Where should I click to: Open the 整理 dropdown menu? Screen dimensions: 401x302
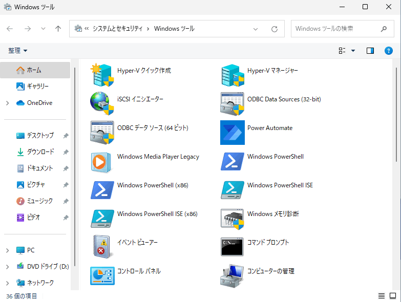pos(17,51)
